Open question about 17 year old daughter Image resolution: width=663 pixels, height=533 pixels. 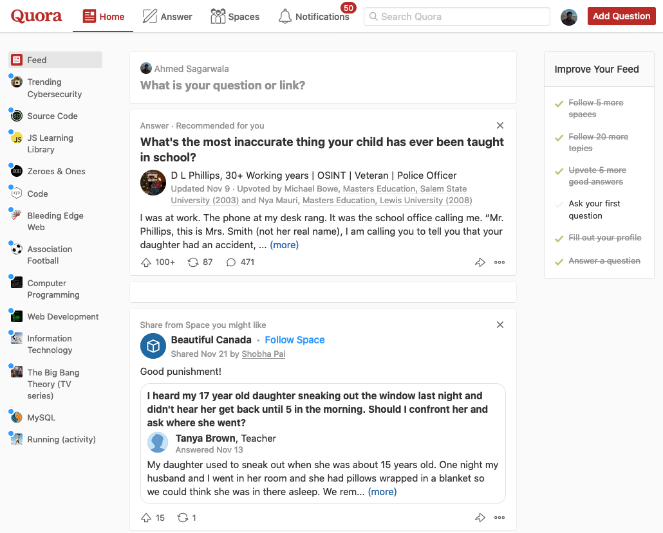317,410
